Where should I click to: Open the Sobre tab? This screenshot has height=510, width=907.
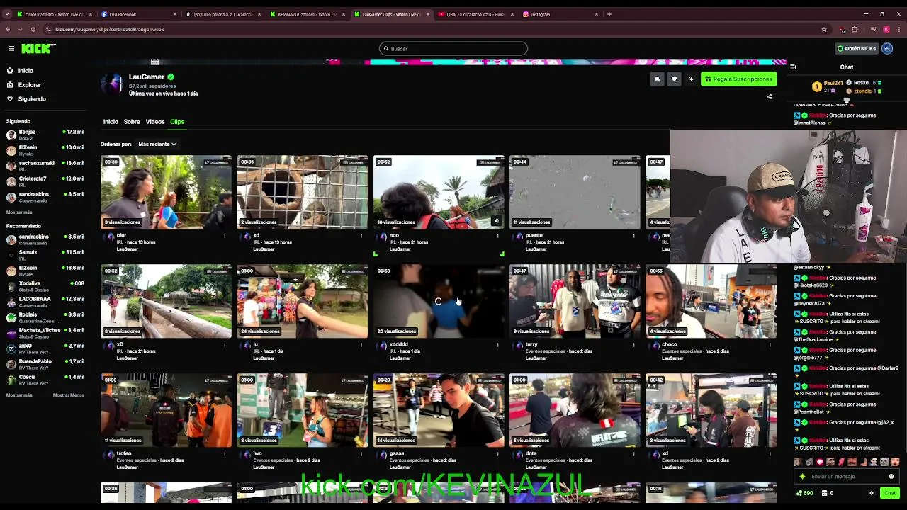[132, 122]
